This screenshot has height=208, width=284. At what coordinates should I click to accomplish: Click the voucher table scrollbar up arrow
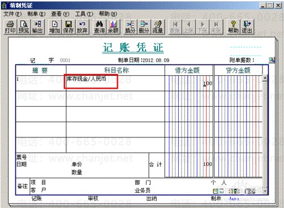(265, 78)
